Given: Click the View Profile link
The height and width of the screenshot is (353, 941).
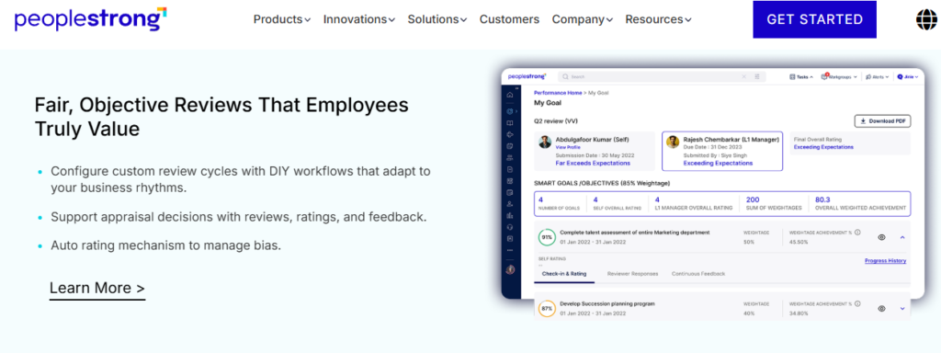Looking at the screenshot, I should pos(568,147).
